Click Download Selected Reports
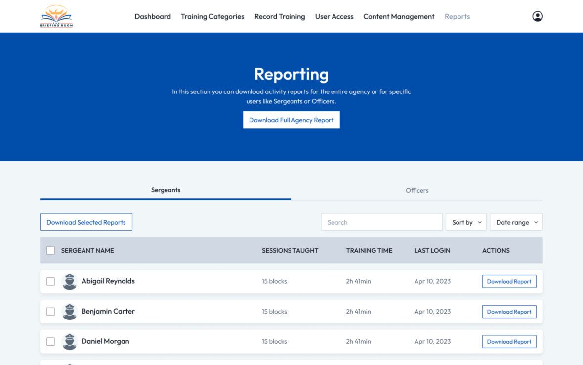 tap(85, 222)
